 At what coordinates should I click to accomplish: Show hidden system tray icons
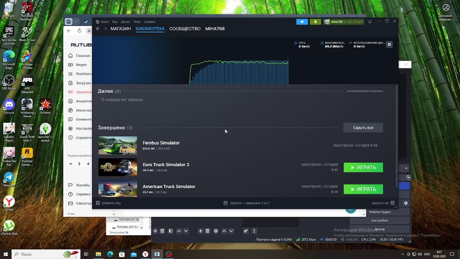click(402, 254)
